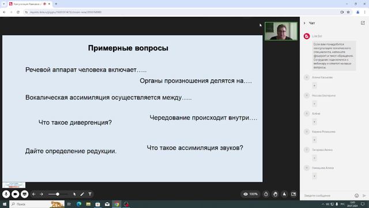Click the Чат panel heading
The width and height of the screenshot is (369, 208).
coord(312,23)
